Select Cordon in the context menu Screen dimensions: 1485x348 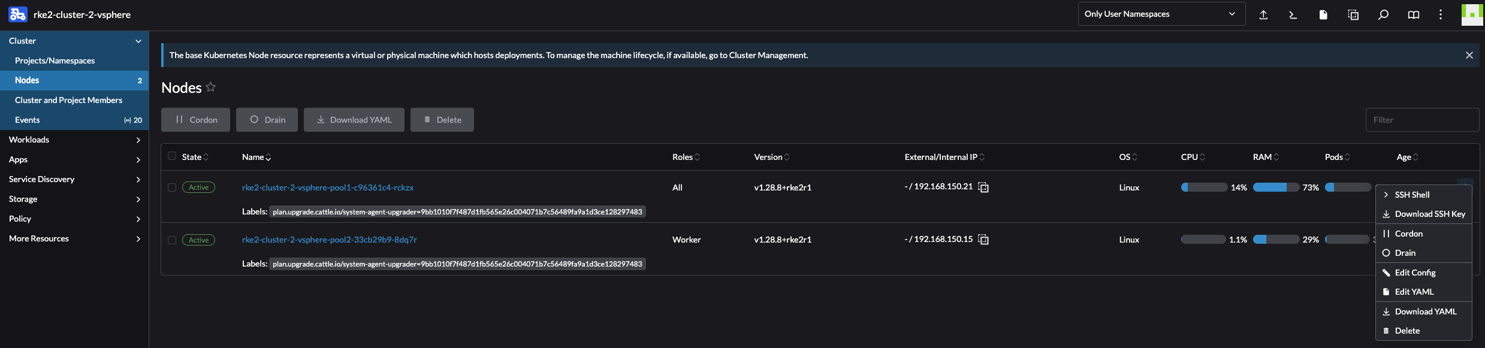1424,234
